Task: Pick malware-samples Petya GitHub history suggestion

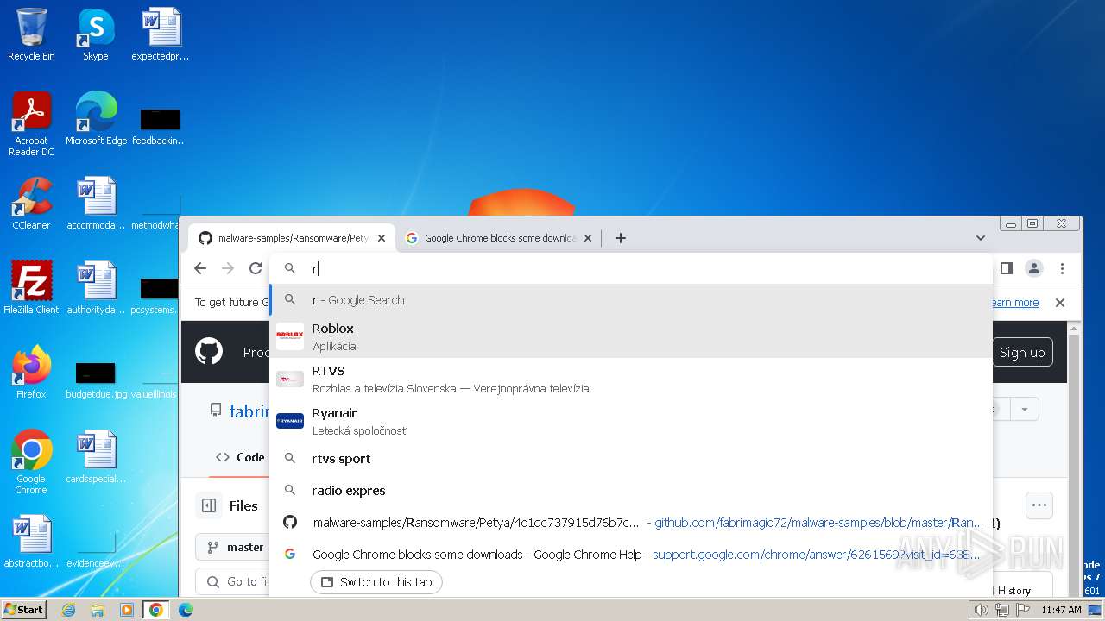Action: coord(631,523)
